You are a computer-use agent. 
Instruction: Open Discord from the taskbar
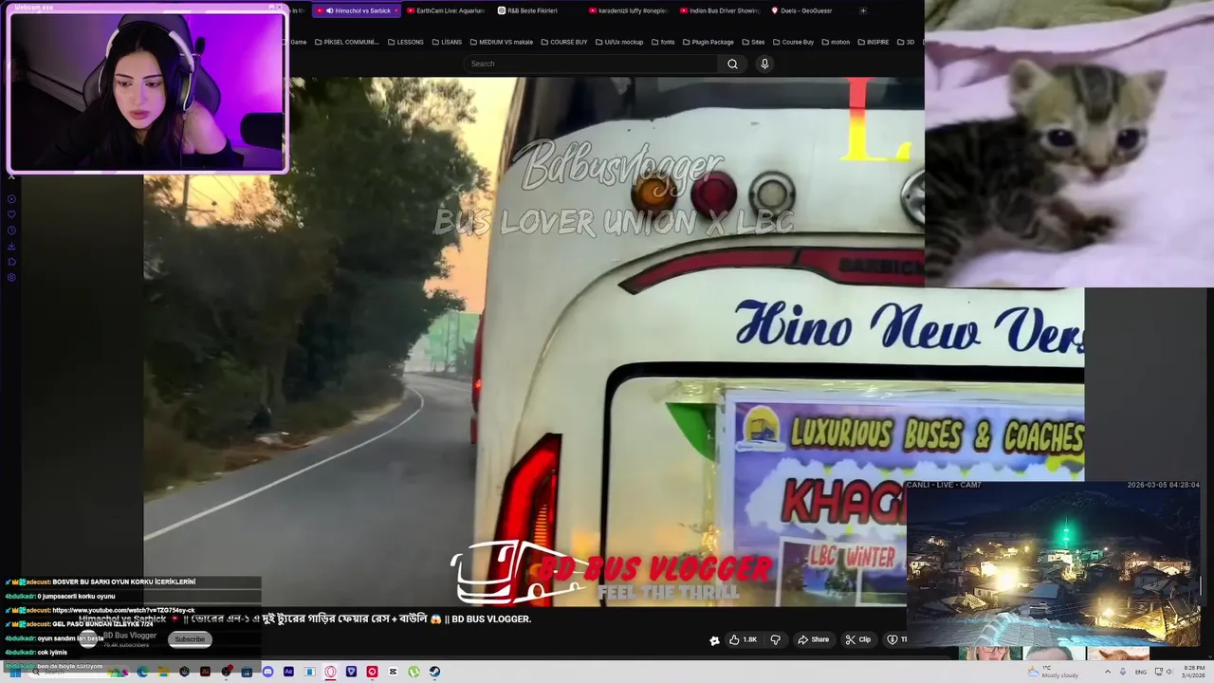[x=267, y=672]
